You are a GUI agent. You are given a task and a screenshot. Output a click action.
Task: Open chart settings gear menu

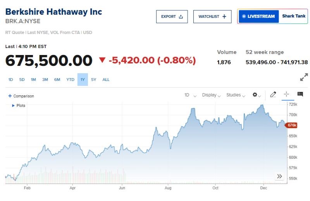255,94
